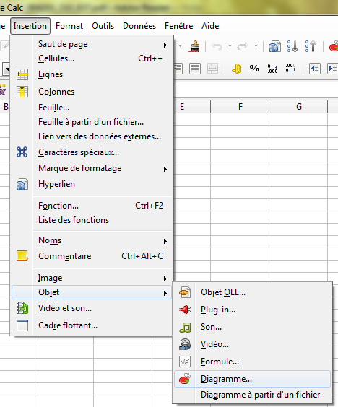
Task: Click the merge cells toolbar icon
Action: pos(212,69)
